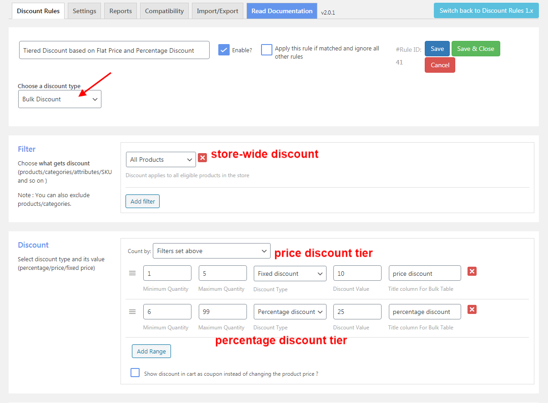Open the Bulk Discount type dropdown
The image size is (548, 403).
[x=60, y=99]
